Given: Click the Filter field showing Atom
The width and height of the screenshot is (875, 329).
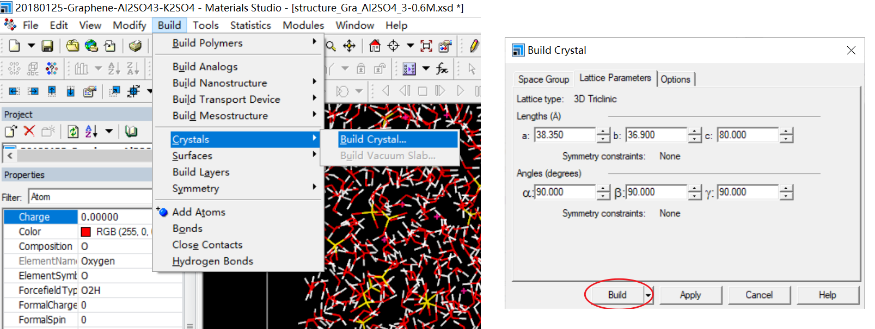Looking at the screenshot, I should (90, 197).
